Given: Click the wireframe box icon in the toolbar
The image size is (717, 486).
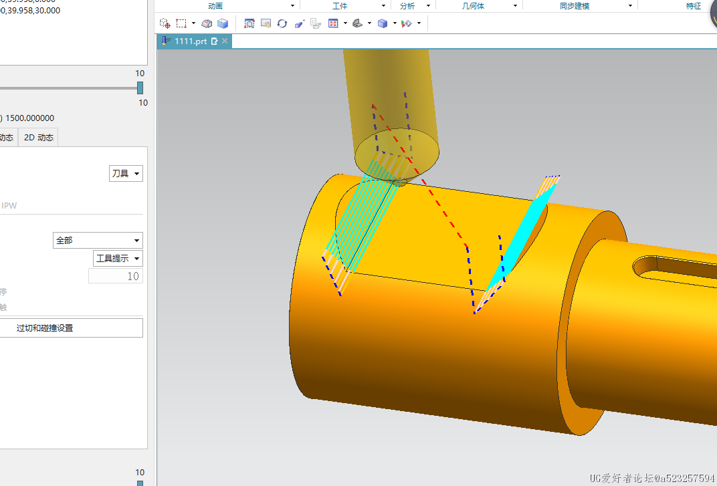Looking at the screenshot, I should 207,23.
